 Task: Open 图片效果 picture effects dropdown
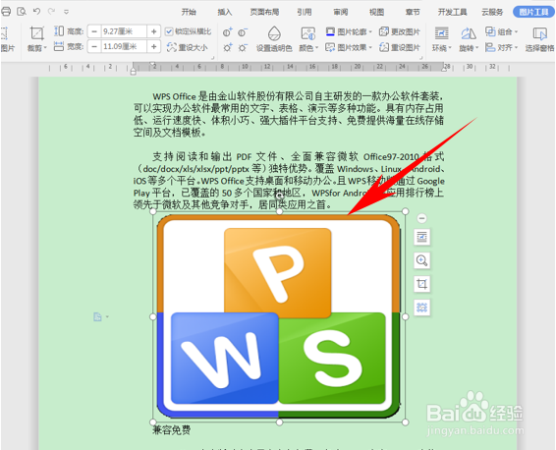pyautogui.click(x=349, y=47)
